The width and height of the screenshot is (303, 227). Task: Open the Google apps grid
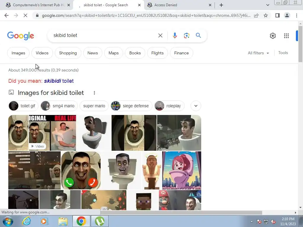(x=286, y=36)
